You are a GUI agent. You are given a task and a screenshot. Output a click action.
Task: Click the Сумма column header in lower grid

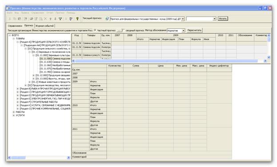[136, 66]
